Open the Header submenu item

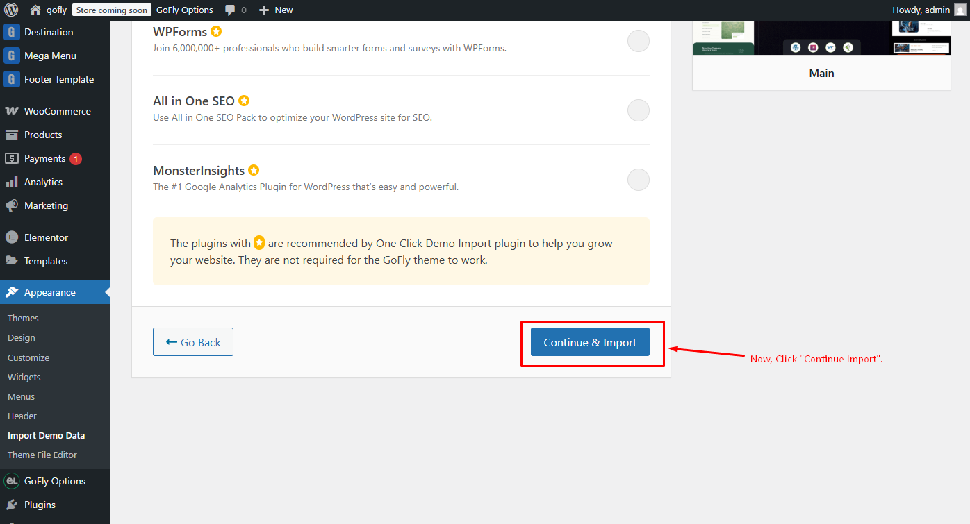coord(22,416)
